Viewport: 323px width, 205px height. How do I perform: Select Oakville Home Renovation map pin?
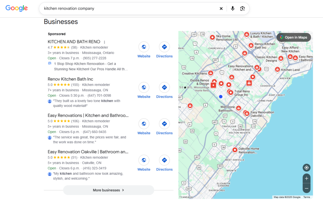[x=235, y=150]
